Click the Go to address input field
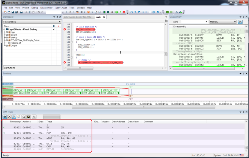 point(194,22)
